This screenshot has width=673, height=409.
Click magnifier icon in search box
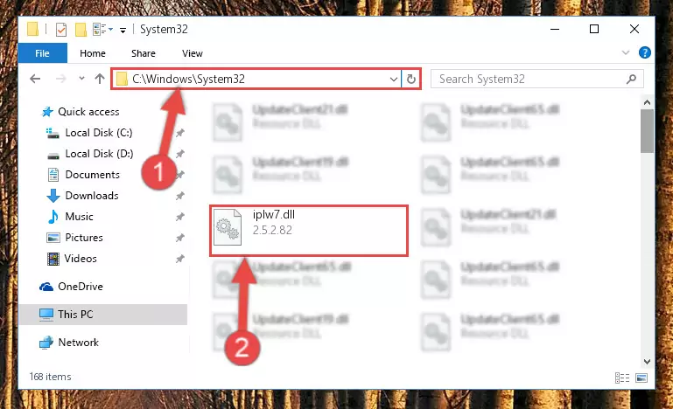pos(631,79)
